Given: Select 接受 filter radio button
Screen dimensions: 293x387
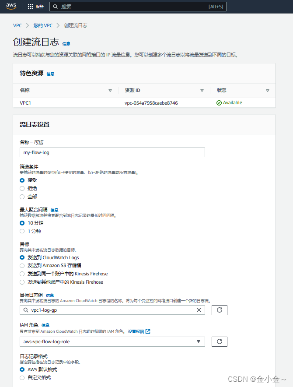Looking at the screenshot, I should 22,180.
